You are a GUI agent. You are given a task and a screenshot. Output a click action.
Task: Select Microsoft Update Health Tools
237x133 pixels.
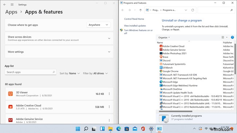click(178, 93)
